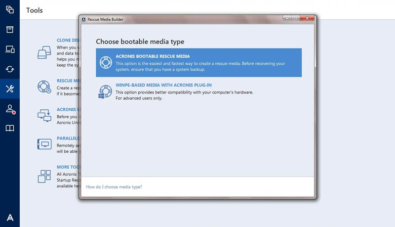The image size is (395, 227).
Task: Open the Archive section in sidebar
Action: pos(10,30)
